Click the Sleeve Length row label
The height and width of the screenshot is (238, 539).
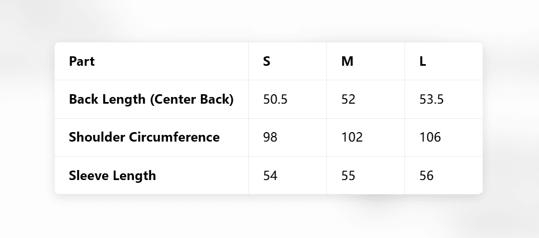pos(112,176)
